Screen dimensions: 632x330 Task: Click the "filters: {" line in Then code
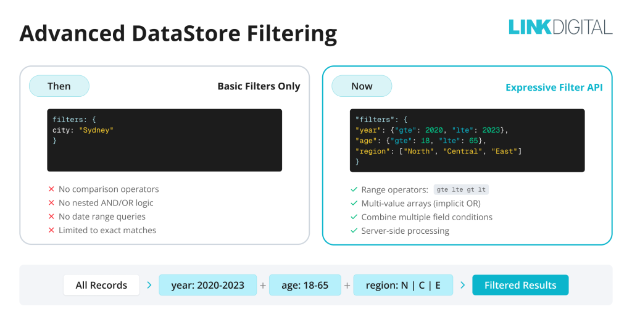74,120
